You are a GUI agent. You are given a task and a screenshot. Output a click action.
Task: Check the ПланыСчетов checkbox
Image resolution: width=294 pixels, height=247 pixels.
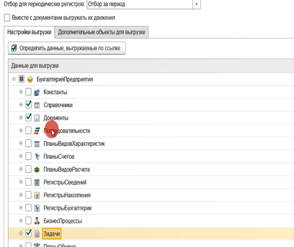pyautogui.click(x=28, y=156)
